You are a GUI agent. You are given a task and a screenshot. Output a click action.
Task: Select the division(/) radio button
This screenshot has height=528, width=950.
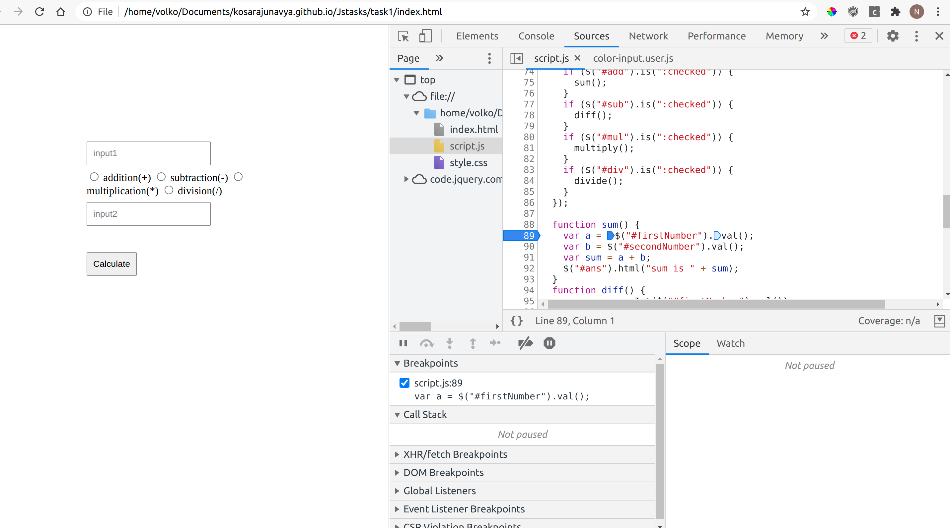(169, 190)
